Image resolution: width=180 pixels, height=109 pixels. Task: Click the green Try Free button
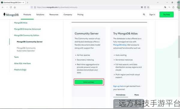tap(166, 14)
